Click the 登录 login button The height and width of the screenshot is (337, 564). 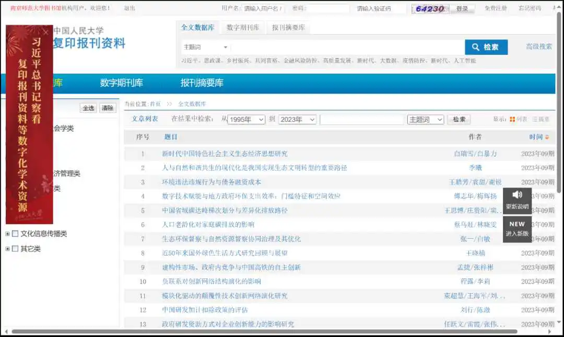click(462, 9)
